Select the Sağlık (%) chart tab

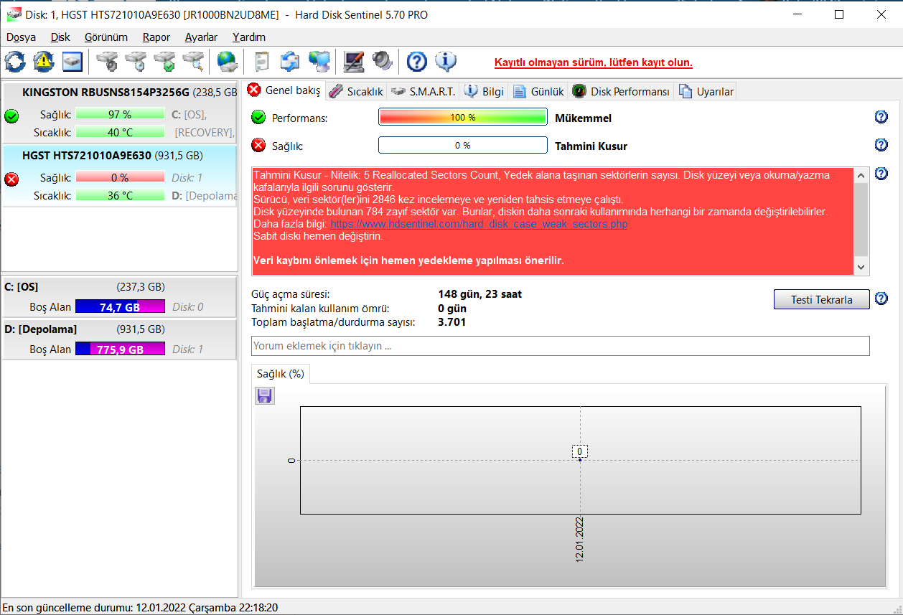pyautogui.click(x=281, y=374)
